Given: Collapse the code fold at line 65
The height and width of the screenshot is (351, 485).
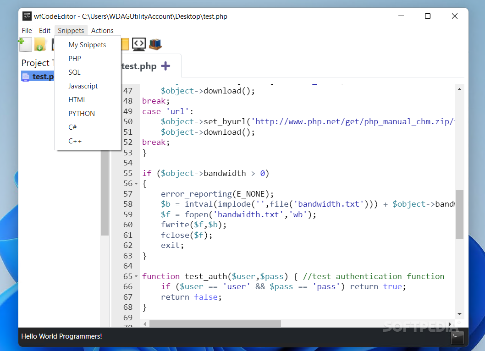Looking at the screenshot, I should (x=136, y=276).
